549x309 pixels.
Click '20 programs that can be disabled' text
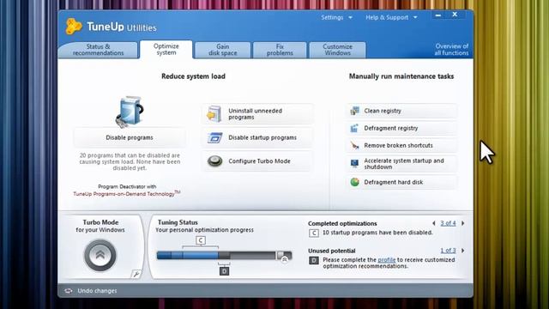130,161
